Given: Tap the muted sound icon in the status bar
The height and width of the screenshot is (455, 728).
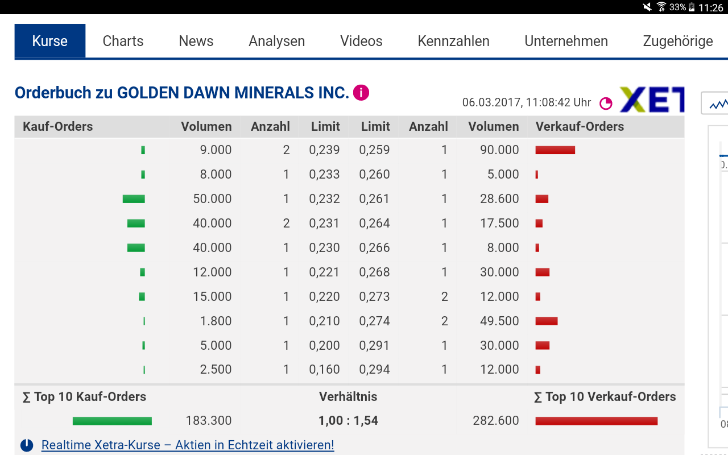Looking at the screenshot, I should (647, 7).
